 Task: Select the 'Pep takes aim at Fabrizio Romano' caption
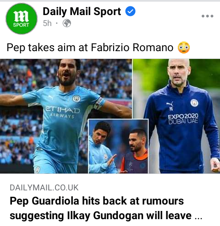tap(90, 47)
